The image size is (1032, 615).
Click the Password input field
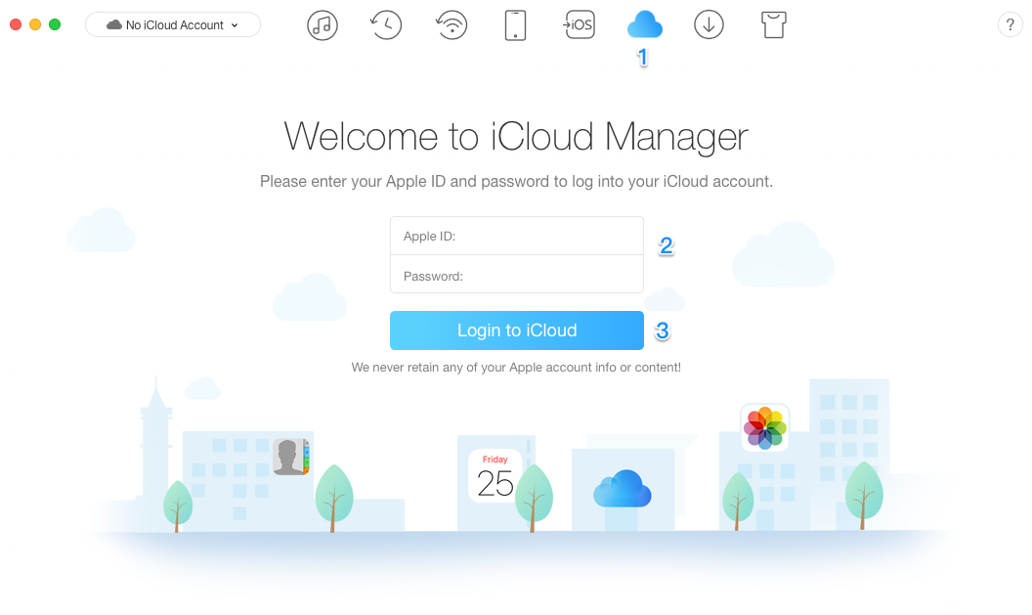[x=517, y=275]
